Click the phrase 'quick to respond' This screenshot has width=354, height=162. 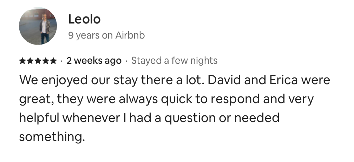coord(210,99)
